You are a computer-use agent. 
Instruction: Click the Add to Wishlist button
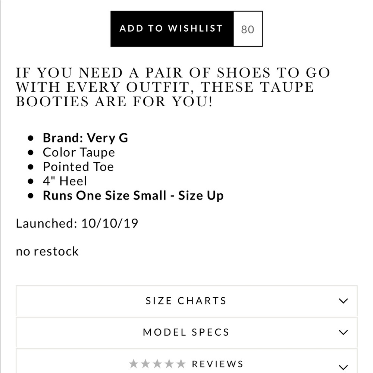tap(172, 29)
